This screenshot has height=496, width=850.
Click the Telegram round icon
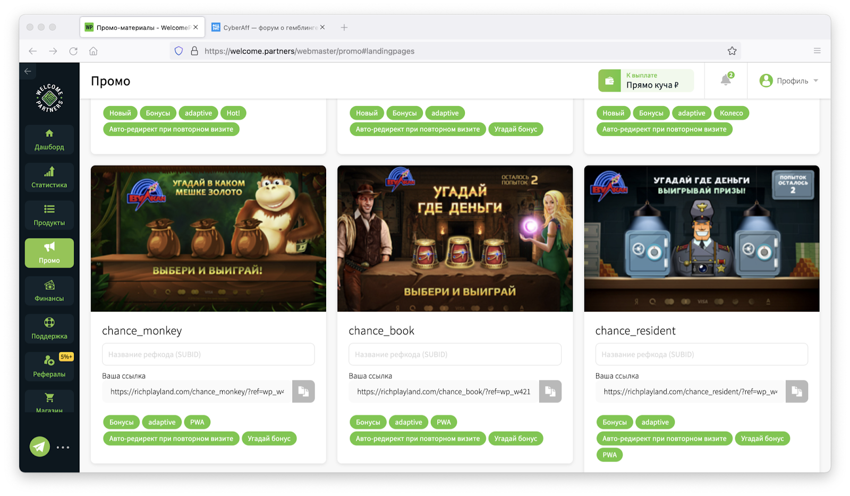pyautogui.click(x=40, y=447)
